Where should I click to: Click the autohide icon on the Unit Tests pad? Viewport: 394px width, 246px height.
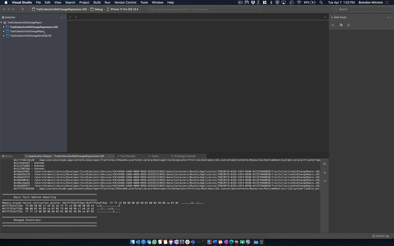coord(389,17)
